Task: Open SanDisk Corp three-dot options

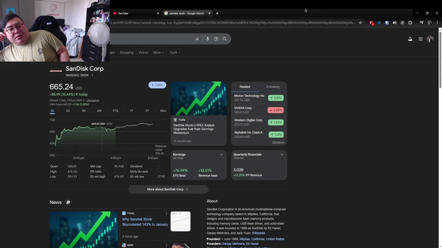Action: (92, 75)
